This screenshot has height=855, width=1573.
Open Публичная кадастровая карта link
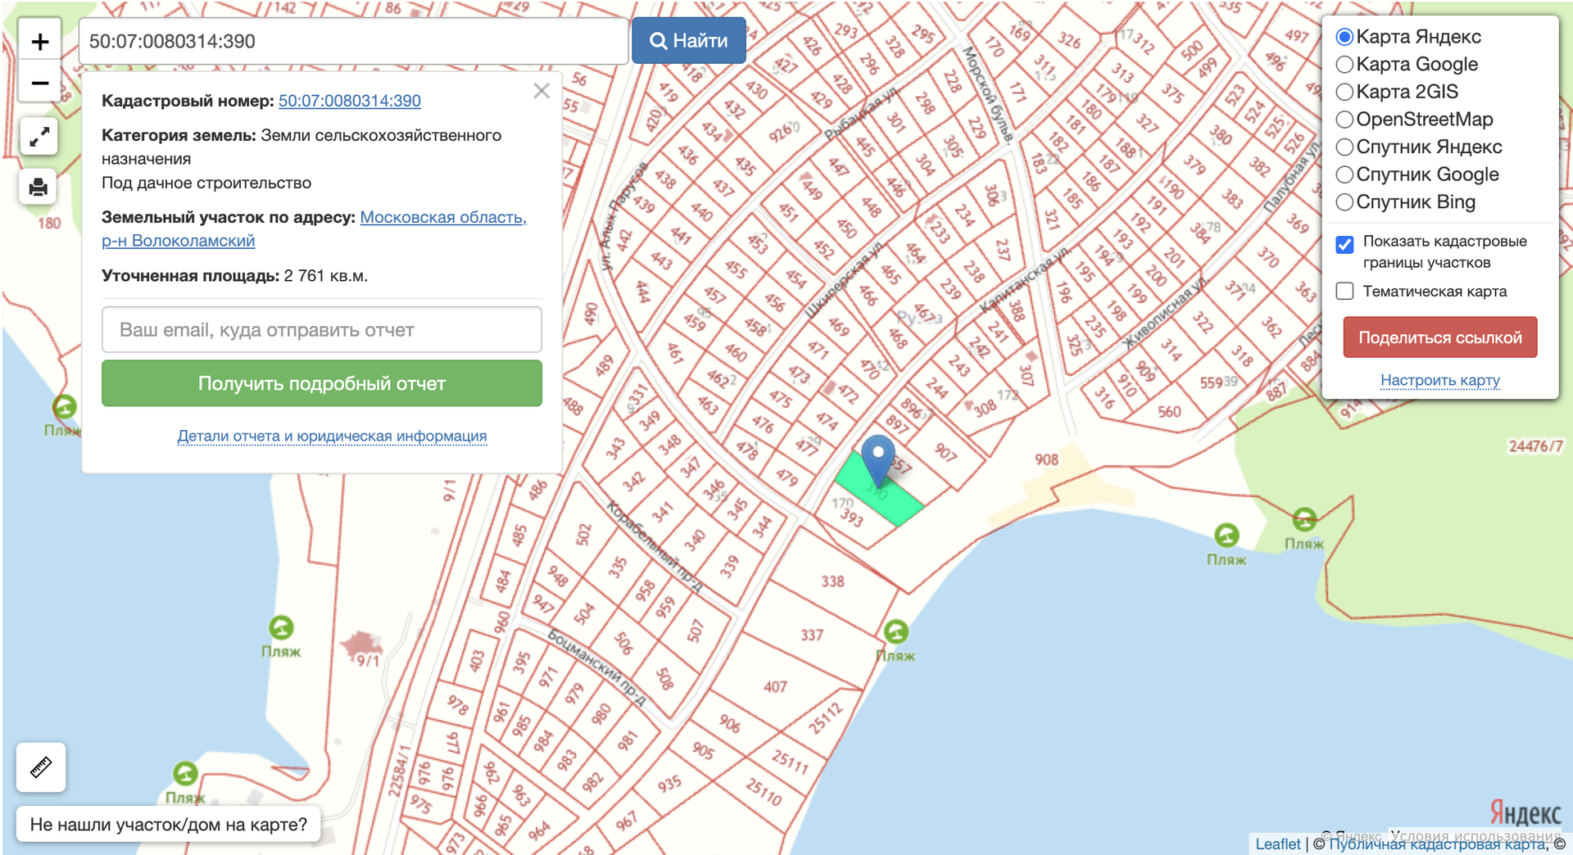1437,844
